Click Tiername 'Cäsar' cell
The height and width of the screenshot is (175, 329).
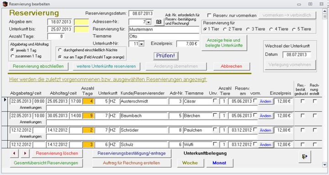tap(197, 101)
